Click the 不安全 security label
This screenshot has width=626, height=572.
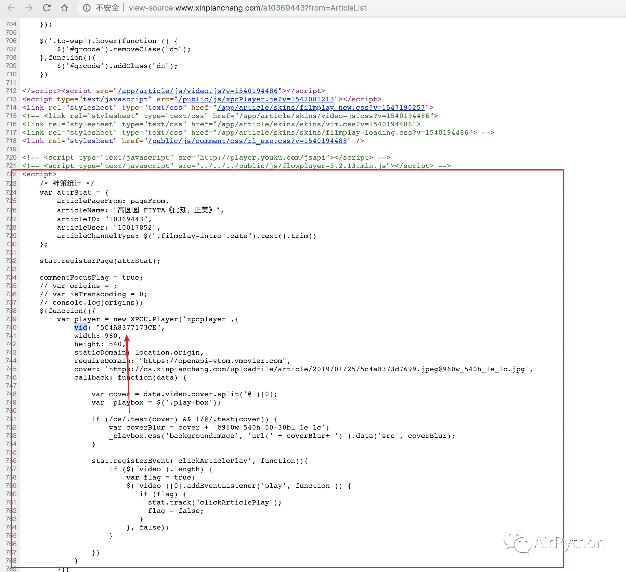[107, 8]
